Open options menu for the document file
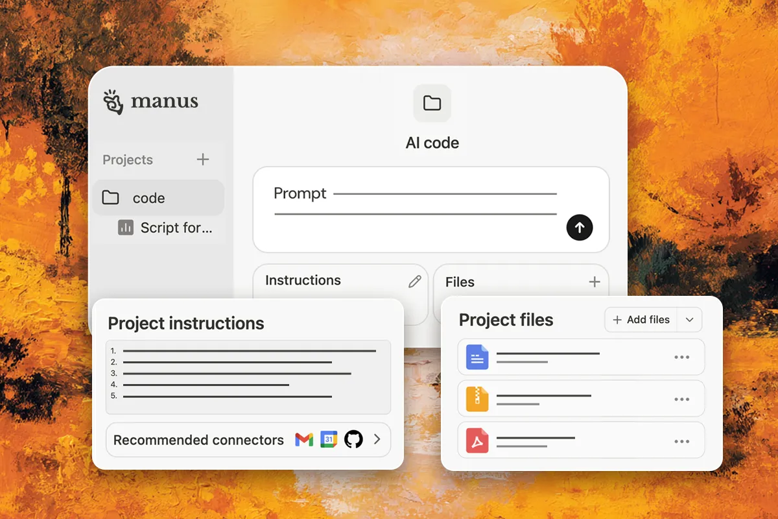This screenshot has height=519, width=778. (x=681, y=357)
